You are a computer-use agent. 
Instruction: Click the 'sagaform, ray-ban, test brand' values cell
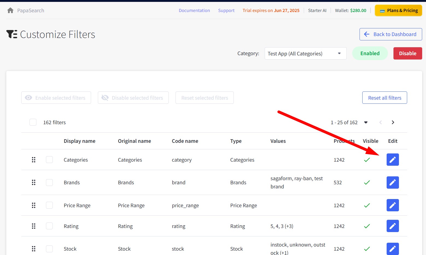tap(297, 182)
